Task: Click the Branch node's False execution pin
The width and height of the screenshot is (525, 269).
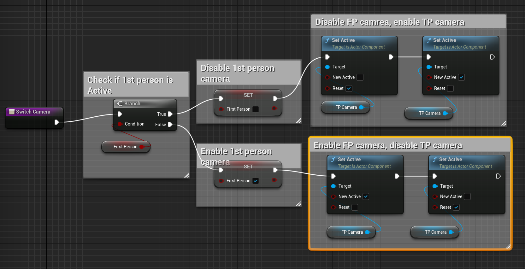Action: point(170,125)
